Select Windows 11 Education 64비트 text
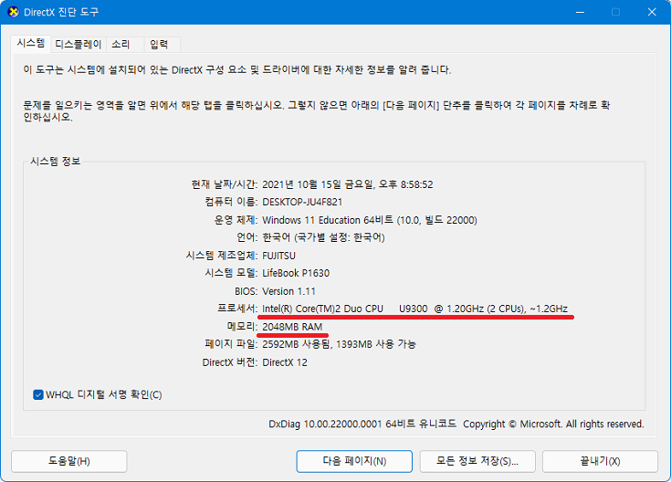The image size is (671, 482). [x=328, y=220]
